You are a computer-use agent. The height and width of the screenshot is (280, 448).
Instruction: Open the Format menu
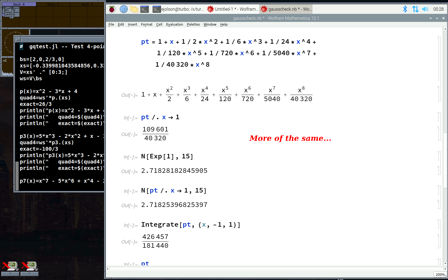pyautogui.click(x=147, y=25)
